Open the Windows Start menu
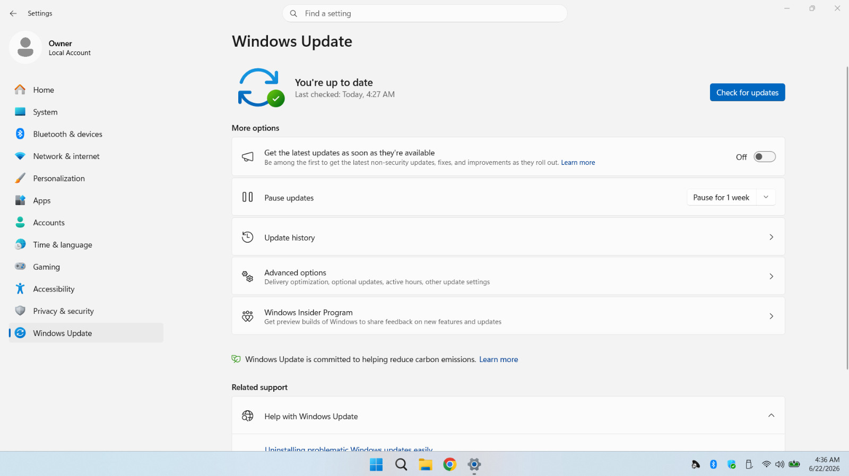Screen dimensions: 849x476 click(376, 464)
